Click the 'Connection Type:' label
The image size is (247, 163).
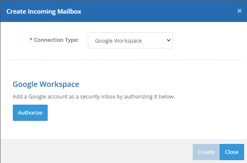point(56,40)
